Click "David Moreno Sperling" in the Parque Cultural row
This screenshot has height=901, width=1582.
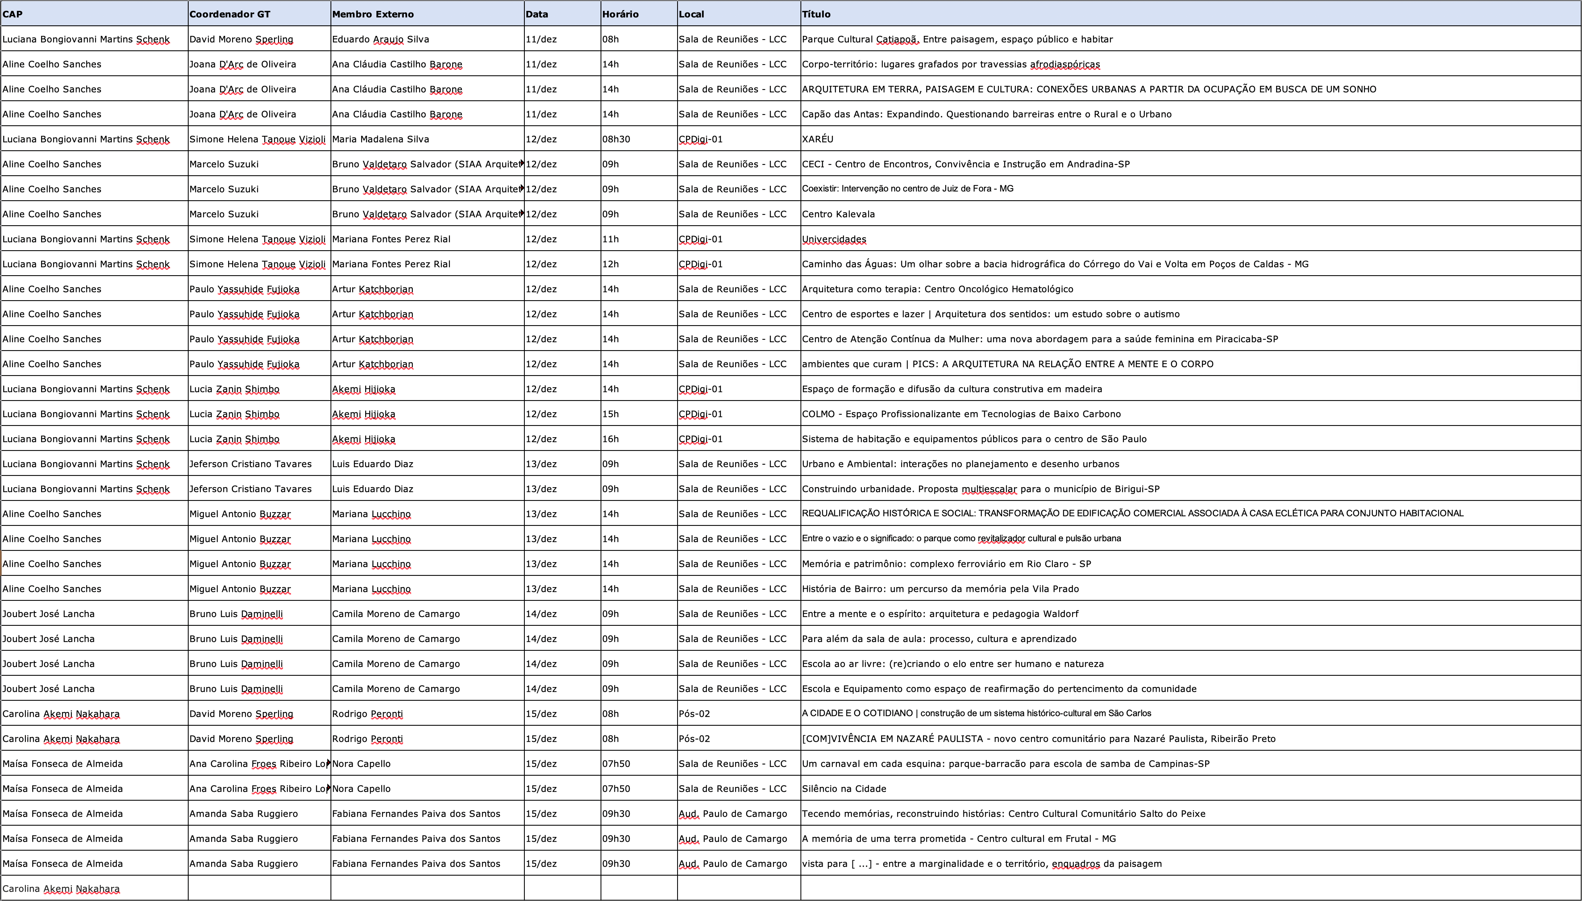click(259, 39)
